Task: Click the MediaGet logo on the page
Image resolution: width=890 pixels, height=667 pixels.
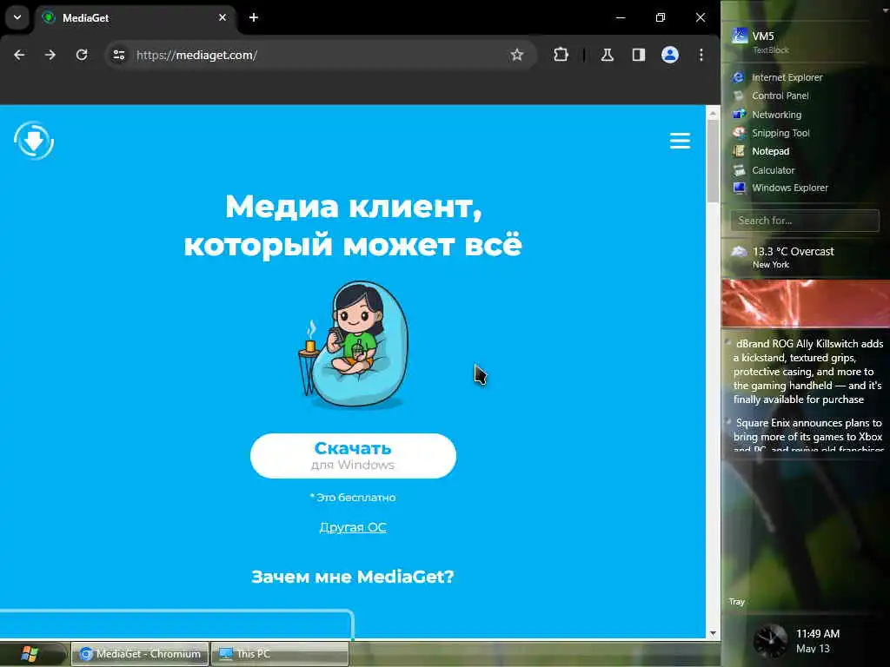Action: [x=34, y=141]
